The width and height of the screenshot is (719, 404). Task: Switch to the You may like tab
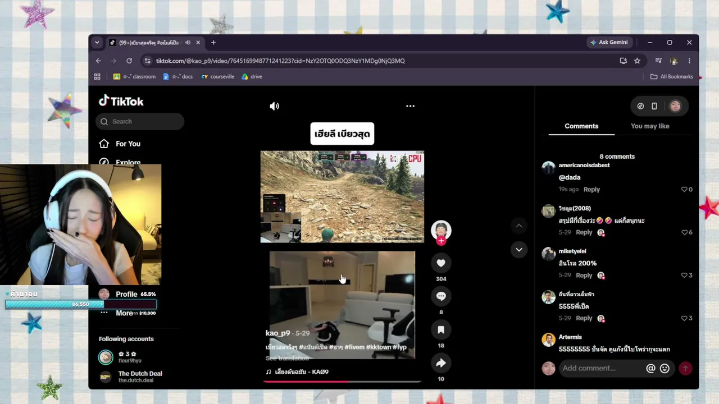pos(650,126)
